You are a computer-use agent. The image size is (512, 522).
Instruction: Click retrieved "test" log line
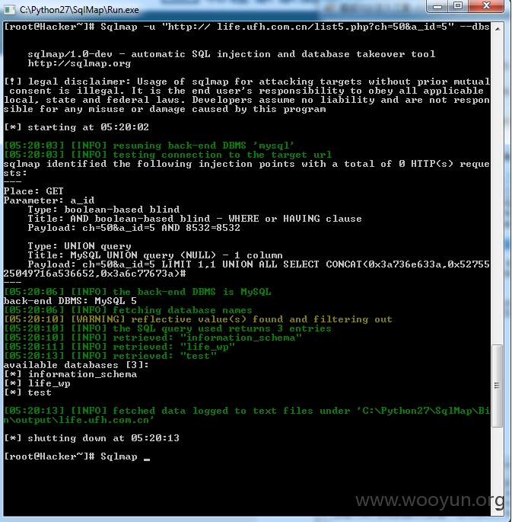tap(110, 356)
